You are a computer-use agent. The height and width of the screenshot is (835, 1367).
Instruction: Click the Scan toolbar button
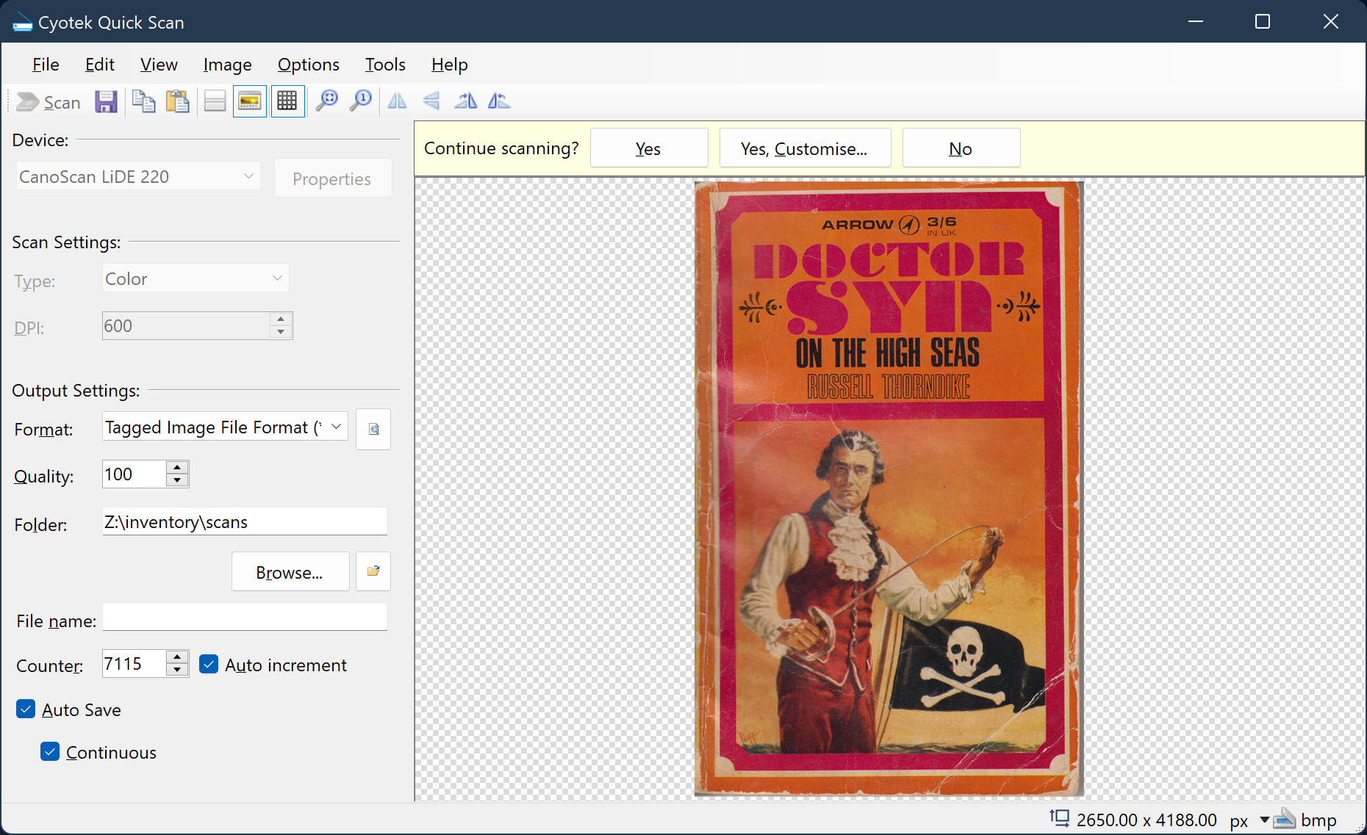pyautogui.click(x=49, y=102)
